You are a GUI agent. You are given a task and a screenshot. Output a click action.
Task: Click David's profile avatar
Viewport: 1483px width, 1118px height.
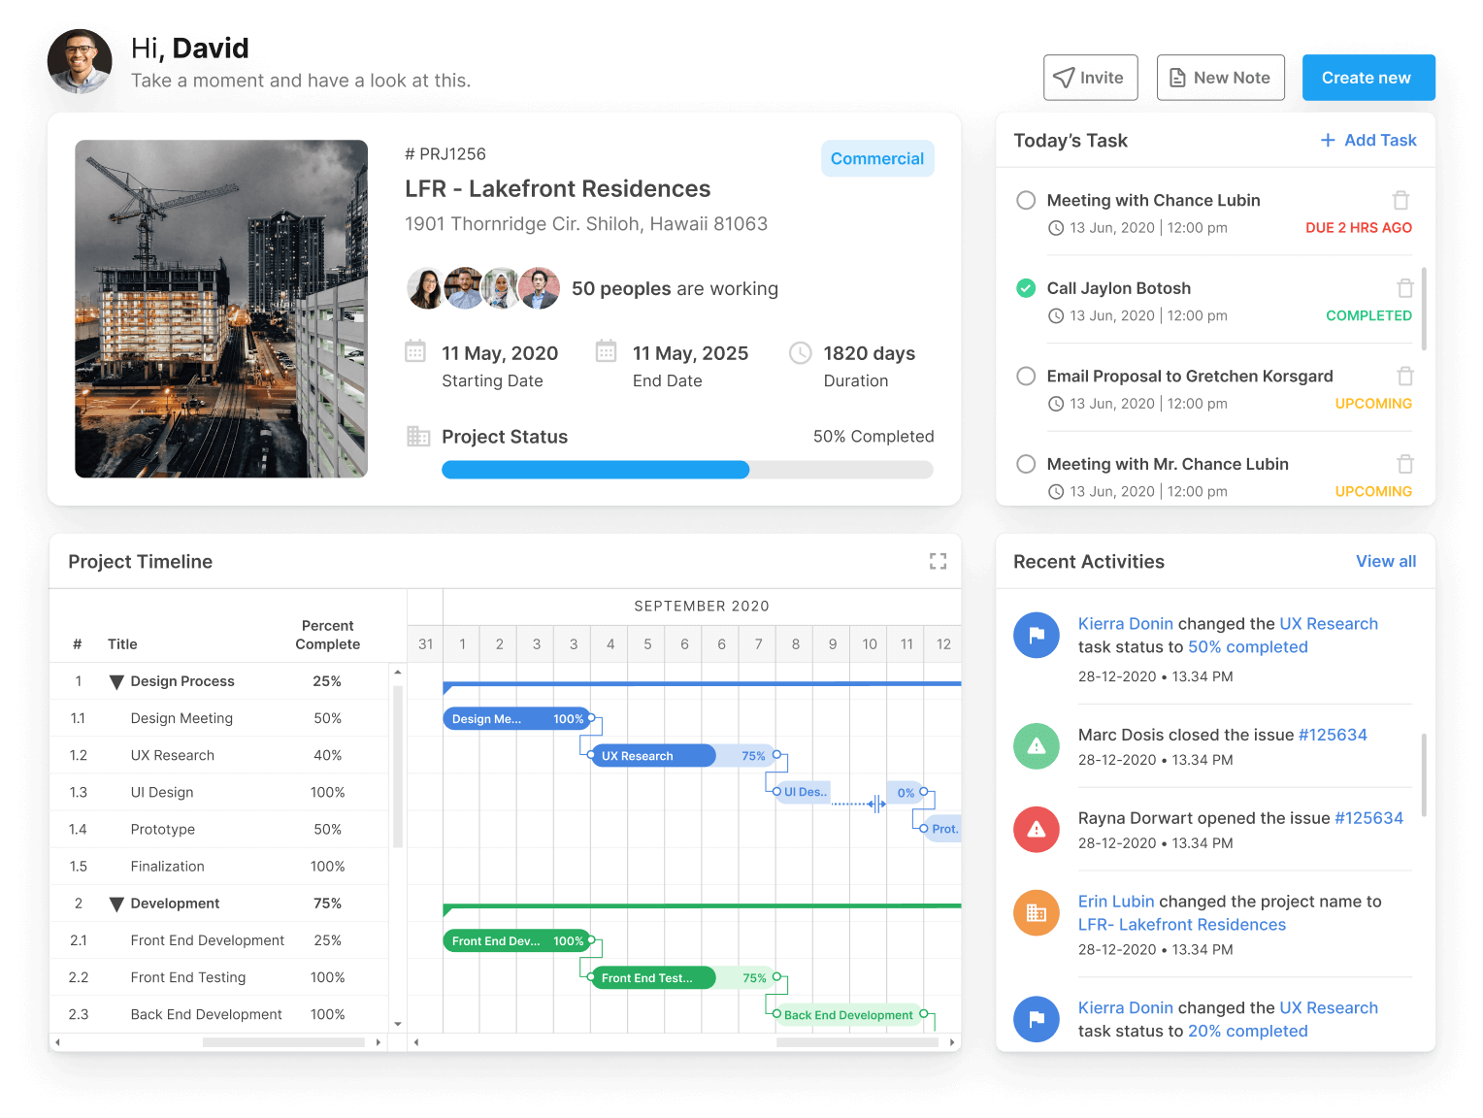[x=80, y=62]
